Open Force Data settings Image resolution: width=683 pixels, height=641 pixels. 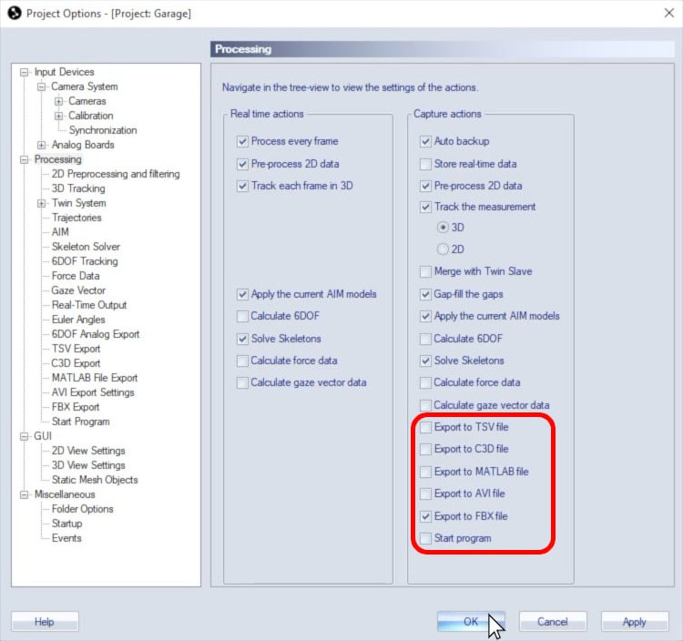[x=76, y=276]
